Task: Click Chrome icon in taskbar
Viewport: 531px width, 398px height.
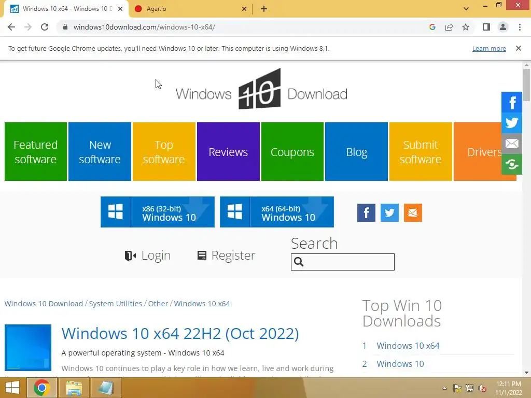Action: click(41, 388)
